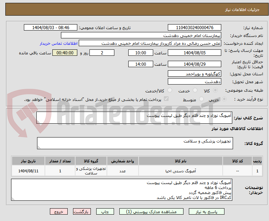
Task: Click the اطلاعات کالاهای مورد نیاز heading
Action: point(237,129)
